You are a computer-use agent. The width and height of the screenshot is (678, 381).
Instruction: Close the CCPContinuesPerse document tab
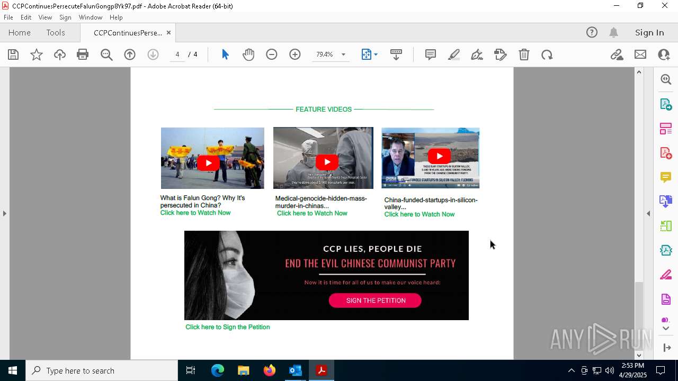click(x=168, y=33)
